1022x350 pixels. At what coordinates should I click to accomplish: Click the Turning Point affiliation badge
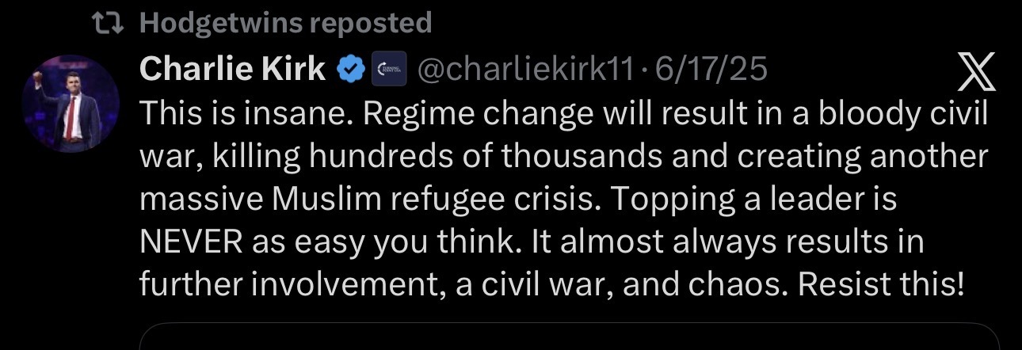coord(387,70)
